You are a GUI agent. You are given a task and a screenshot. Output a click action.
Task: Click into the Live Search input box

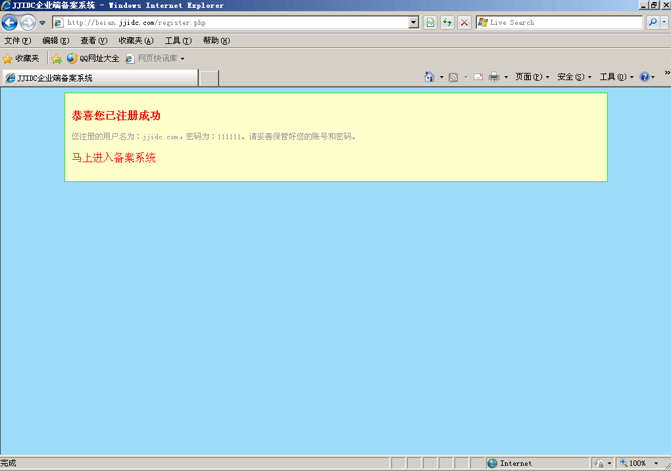[562, 22]
